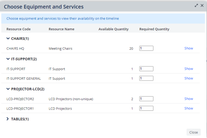
Task: Focus required quantity field for IT-SUPPORT
Action: point(146,69)
